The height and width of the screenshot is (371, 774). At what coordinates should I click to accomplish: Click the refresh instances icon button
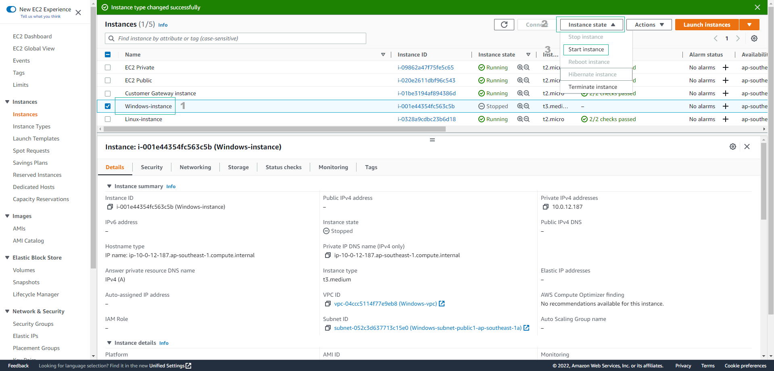[x=504, y=25]
